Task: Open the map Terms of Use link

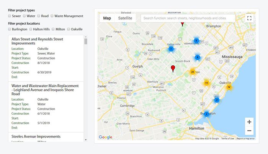Action: (x=227, y=138)
